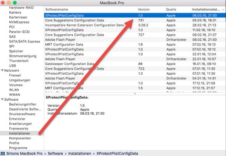226x156 pixels.
Task: Show Speicher information in sidebar
Action: click(16, 51)
